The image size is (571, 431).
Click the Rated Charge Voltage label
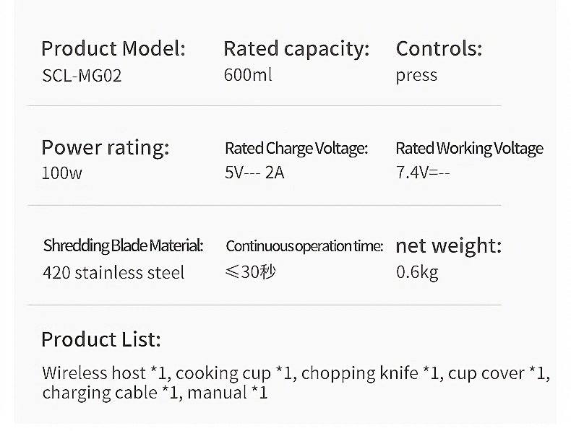296,149
